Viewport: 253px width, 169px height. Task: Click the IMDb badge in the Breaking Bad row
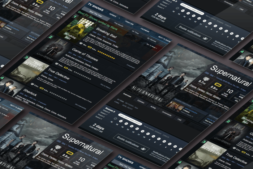[90, 47]
